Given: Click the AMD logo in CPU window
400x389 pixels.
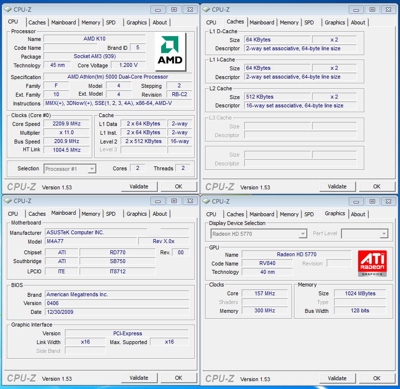Looking at the screenshot, I should coord(170,52).
